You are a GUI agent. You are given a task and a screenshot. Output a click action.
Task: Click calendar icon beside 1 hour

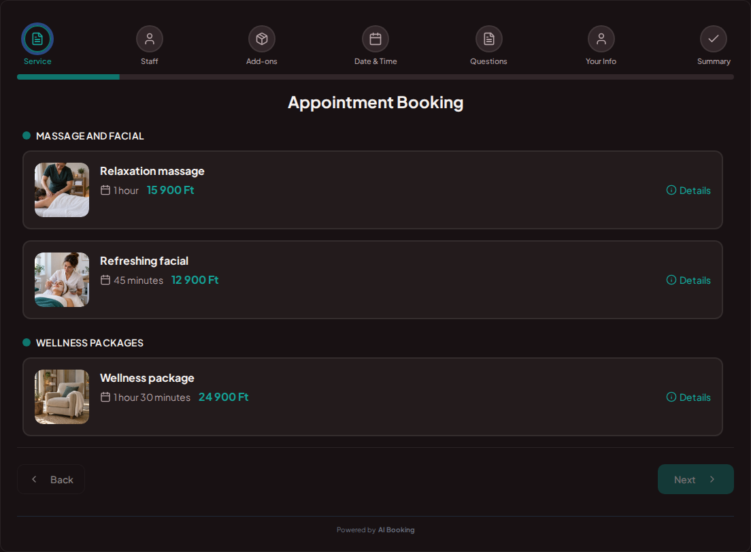pos(105,190)
